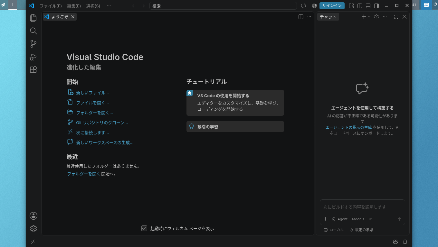
Task: Open the Run and Debug view
Action: point(33,57)
